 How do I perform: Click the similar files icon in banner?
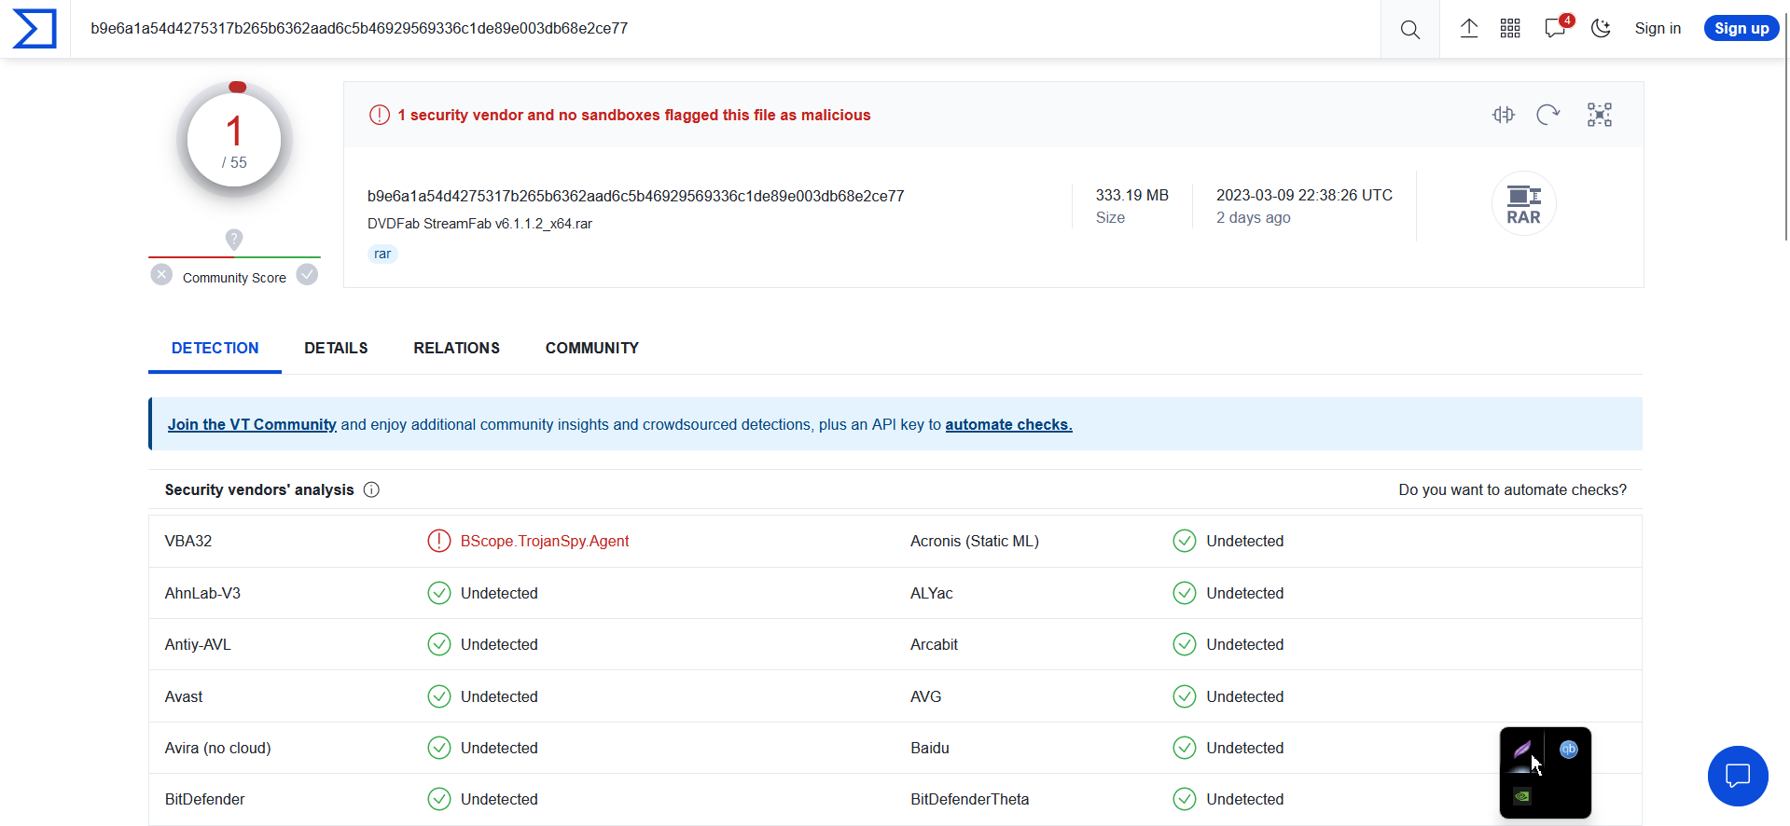pos(1504,115)
